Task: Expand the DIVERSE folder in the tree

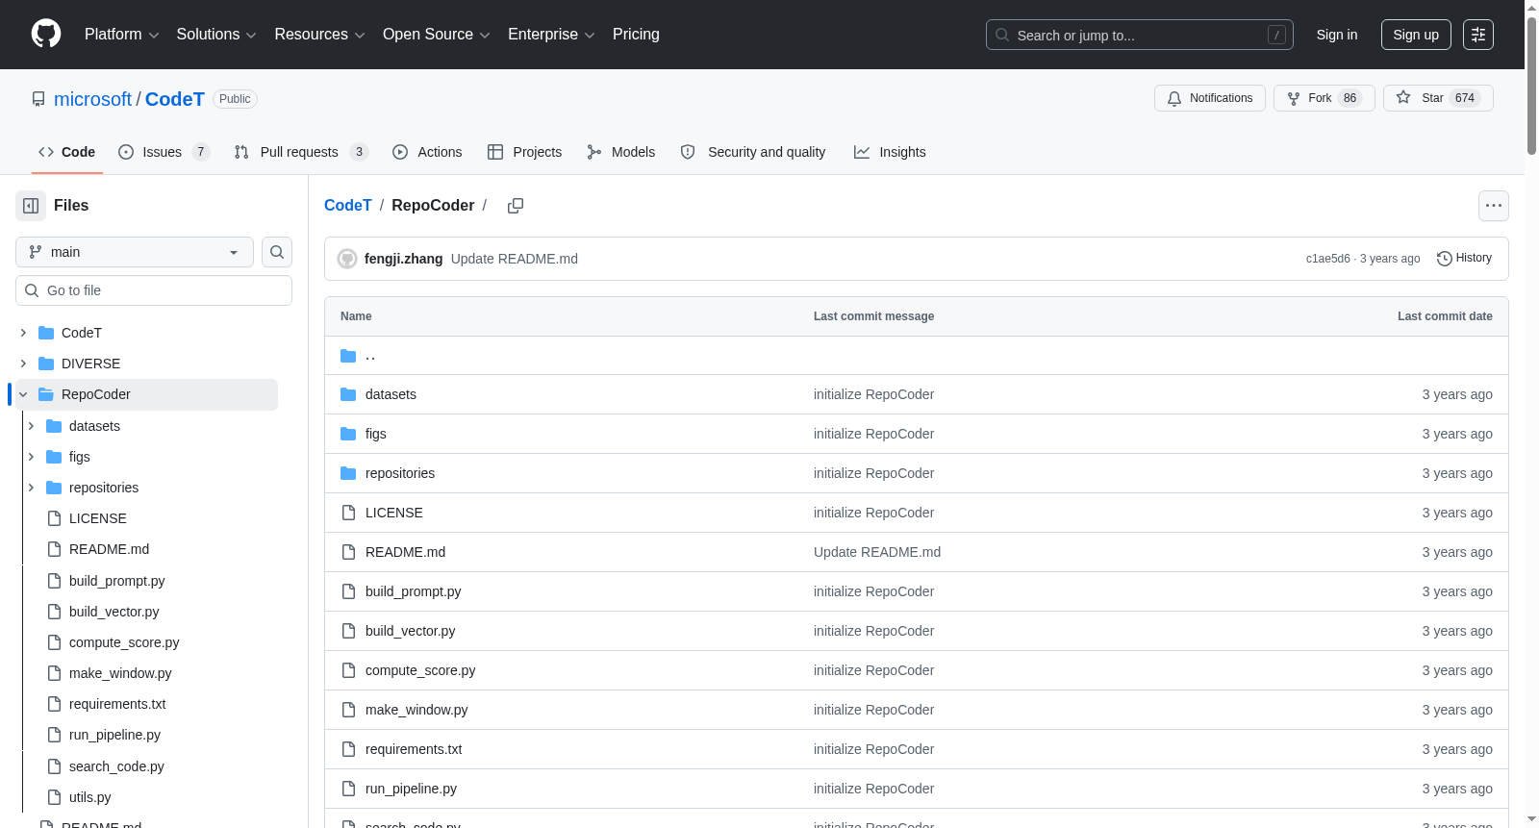Action: click(x=23, y=364)
